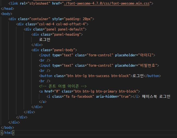Click "btn btn-lg btn-primary btn-block" class value
Viewport: 177px width, 138px height.
[106, 91]
